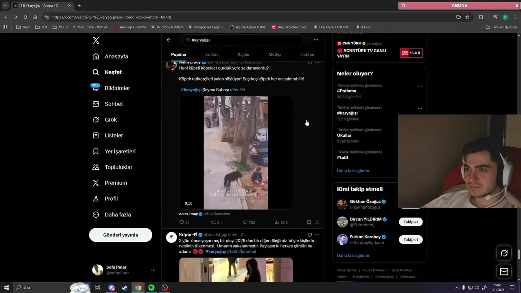The height and width of the screenshot is (293, 521).
Task: Open Profil page
Action: tap(105, 199)
